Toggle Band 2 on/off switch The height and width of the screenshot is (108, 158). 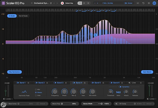[36, 83]
